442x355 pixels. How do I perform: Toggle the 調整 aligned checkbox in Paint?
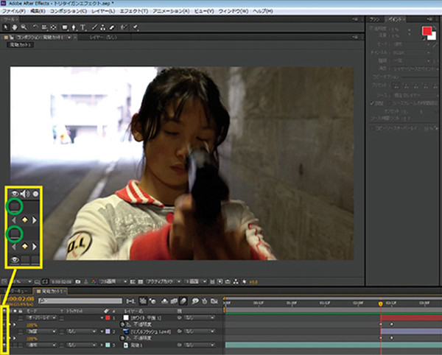point(372,103)
